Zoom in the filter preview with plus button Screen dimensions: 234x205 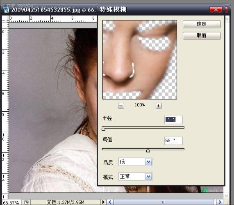tap(159, 106)
